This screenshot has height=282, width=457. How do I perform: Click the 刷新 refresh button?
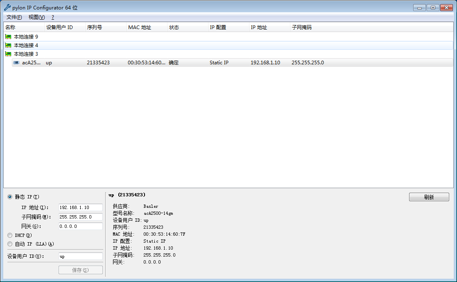pos(429,197)
